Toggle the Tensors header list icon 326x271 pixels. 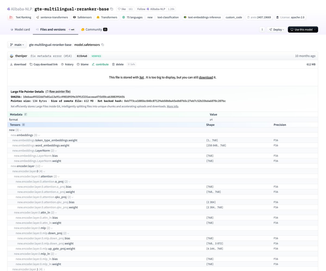[x=23, y=125]
